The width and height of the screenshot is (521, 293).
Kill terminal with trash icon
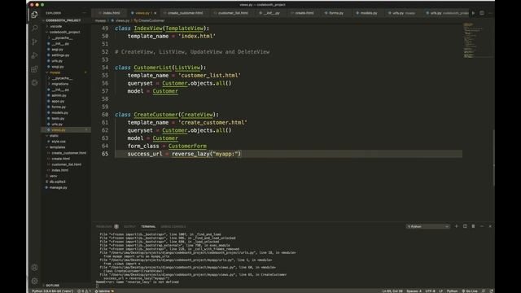pyautogui.click(x=473, y=226)
